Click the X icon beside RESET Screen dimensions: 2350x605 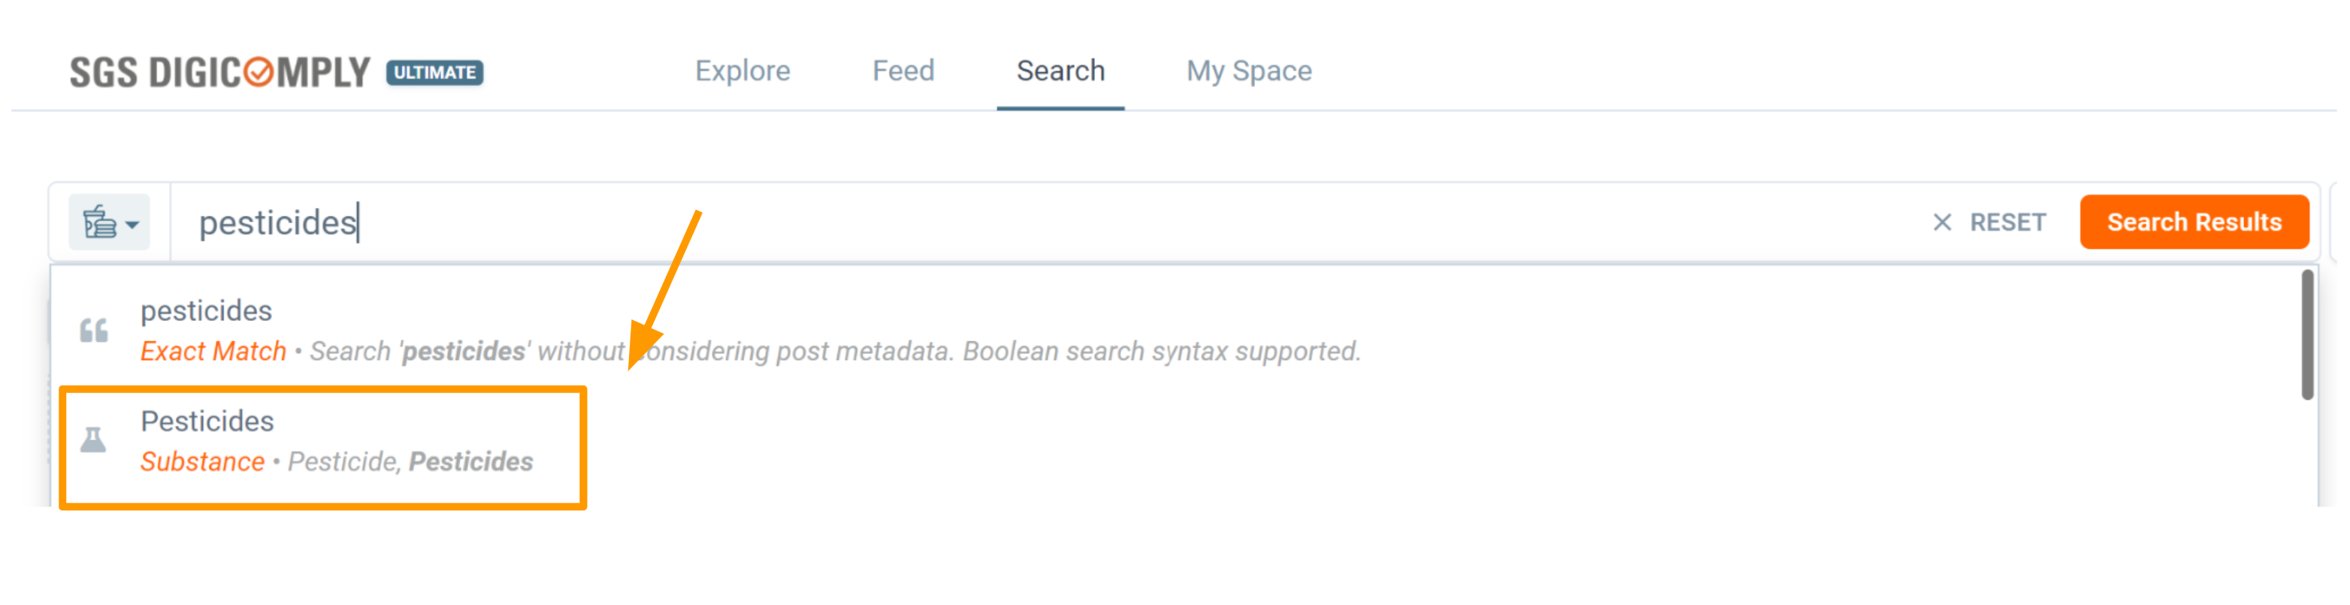pyautogui.click(x=1941, y=222)
